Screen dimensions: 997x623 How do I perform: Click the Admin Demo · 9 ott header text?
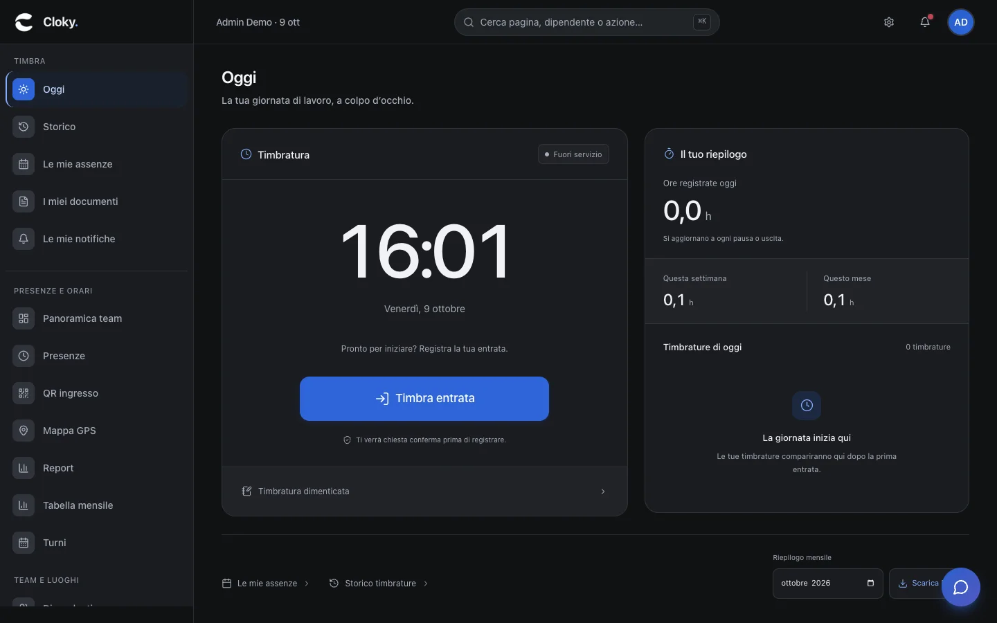258,22
